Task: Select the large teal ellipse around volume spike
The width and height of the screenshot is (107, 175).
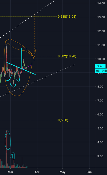Action: click(8, 140)
